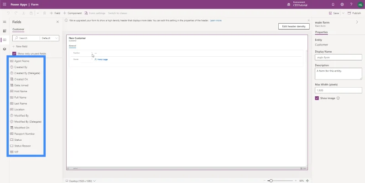Click the zoom slider handle
The image size is (365, 183).
271,180
